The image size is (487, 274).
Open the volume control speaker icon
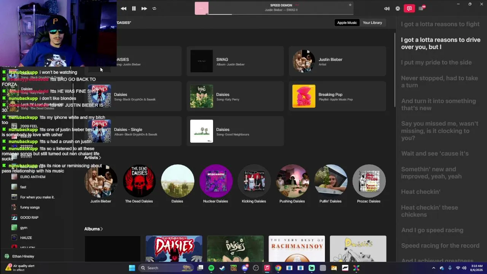point(387,8)
